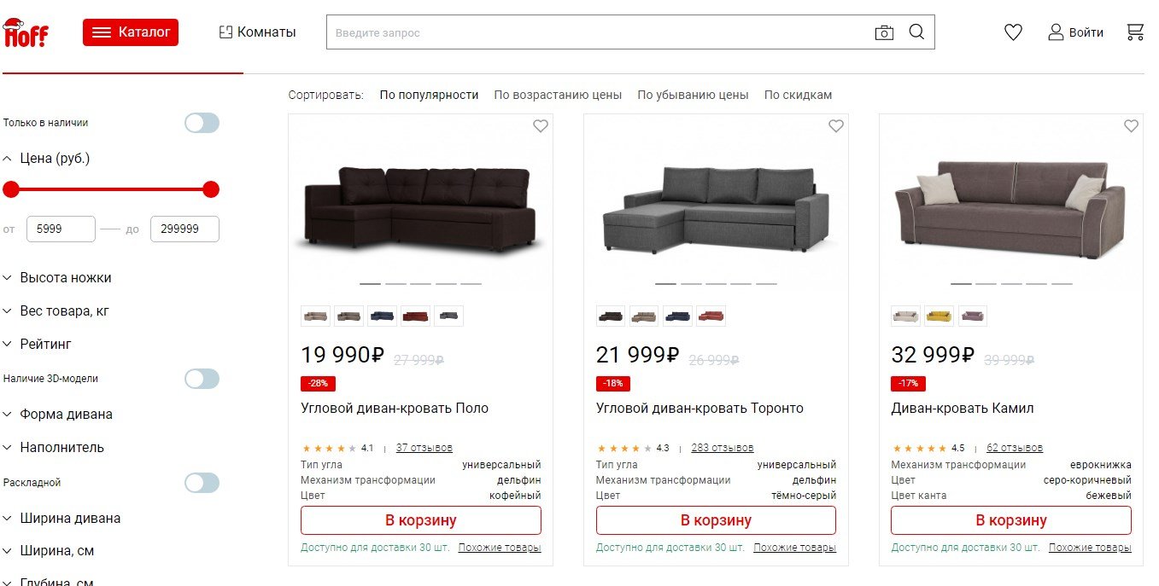The image size is (1159, 586).
Task: Expand 'Высота ножки' filter
Action: (57, 278)
